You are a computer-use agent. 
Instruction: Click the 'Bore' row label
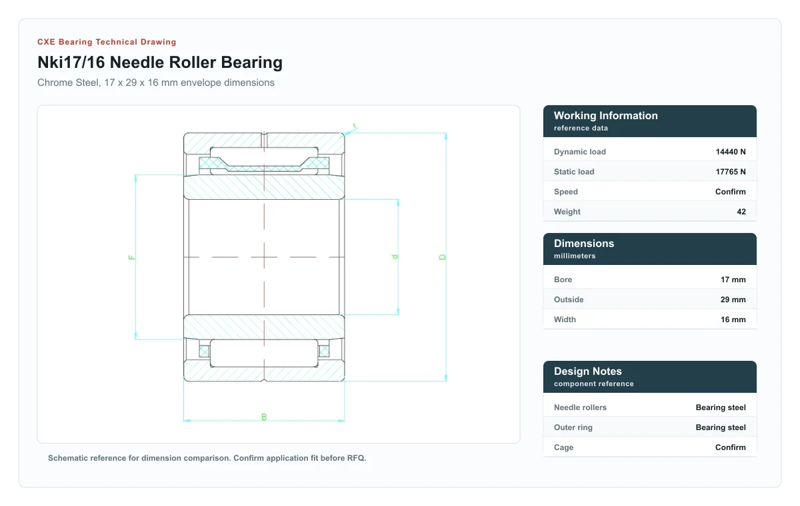click(x=563, y=280)
